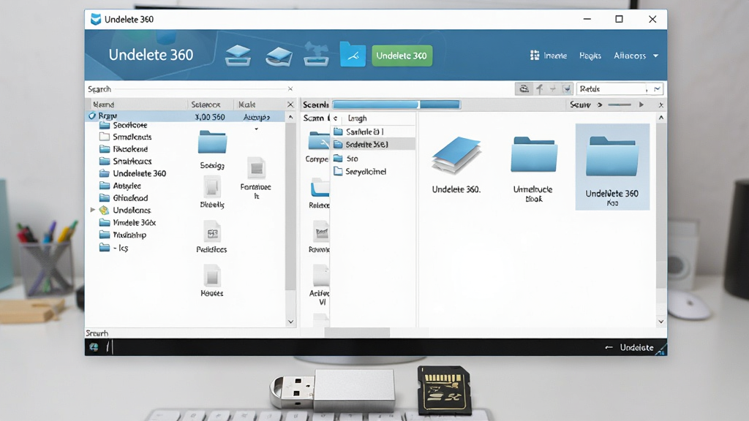Select the header drive icon with a lifted page
Screen dimensions: 749x421
(279, 56)
